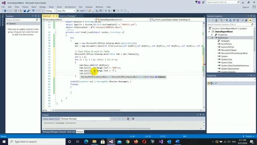The image size is (257, 145).
Task: Click the Refresh icon in Solution Explorer
Action: coord(230,21)
